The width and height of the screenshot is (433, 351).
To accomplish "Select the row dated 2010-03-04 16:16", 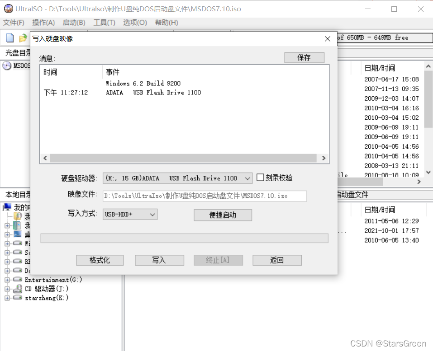I will 391,108.
